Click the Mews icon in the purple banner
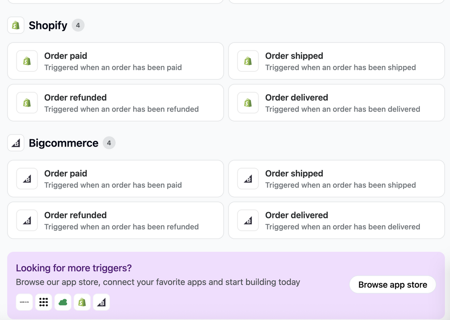Image resolution: width=450 pixels, height=320 pixels. [25, 302]
